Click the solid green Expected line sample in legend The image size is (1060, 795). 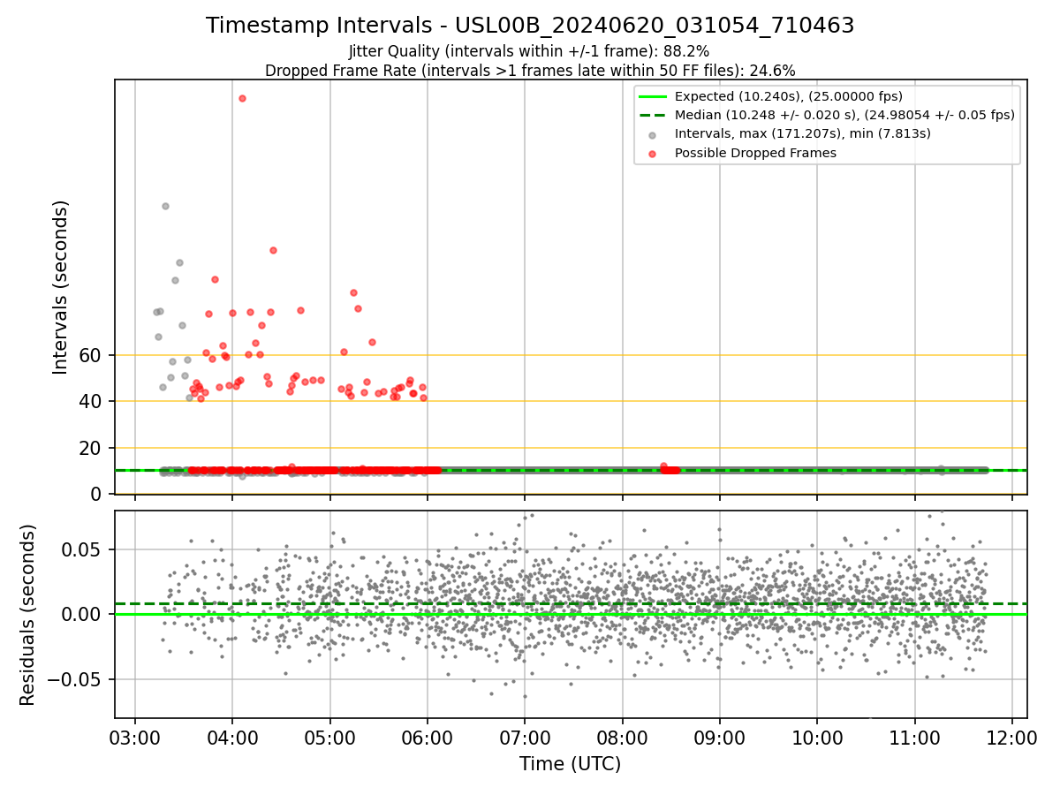pos(652,97)
